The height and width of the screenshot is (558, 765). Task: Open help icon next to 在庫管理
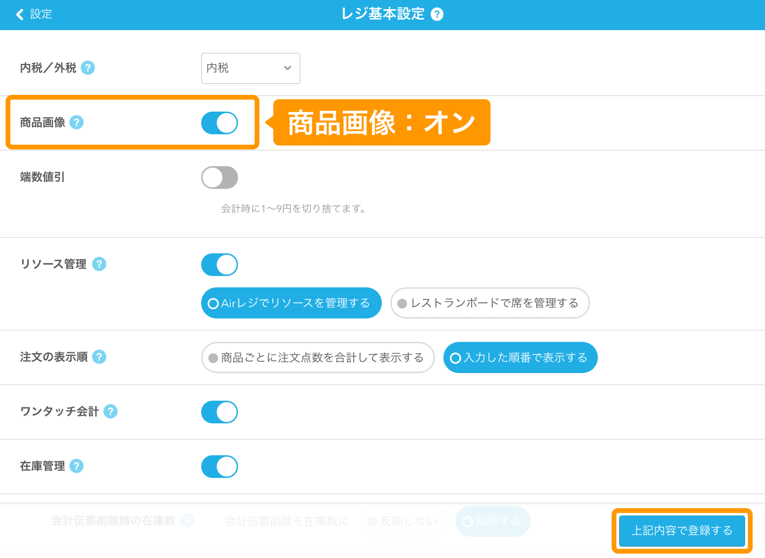point(76,466)
